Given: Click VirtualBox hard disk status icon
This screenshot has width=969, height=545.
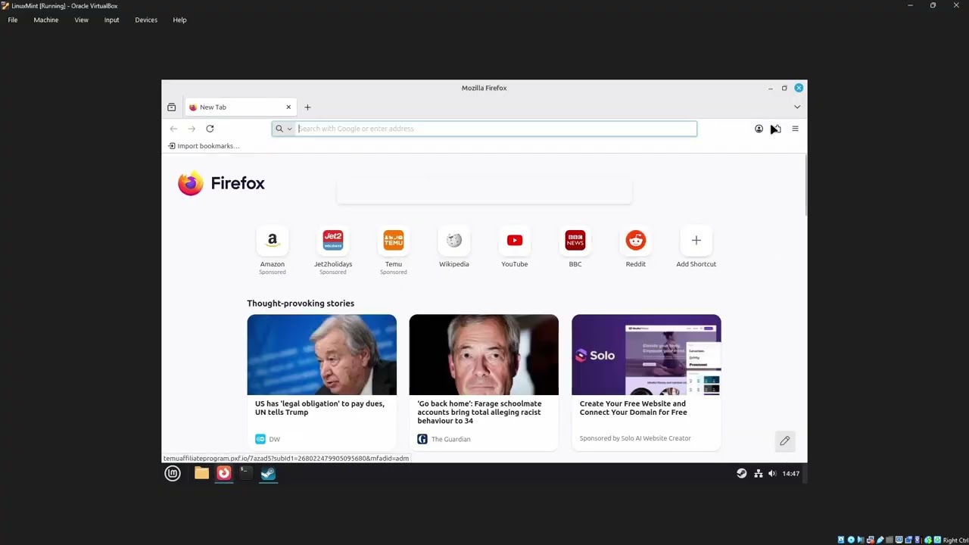Looking at the screenshot, I should coord(841,540).
